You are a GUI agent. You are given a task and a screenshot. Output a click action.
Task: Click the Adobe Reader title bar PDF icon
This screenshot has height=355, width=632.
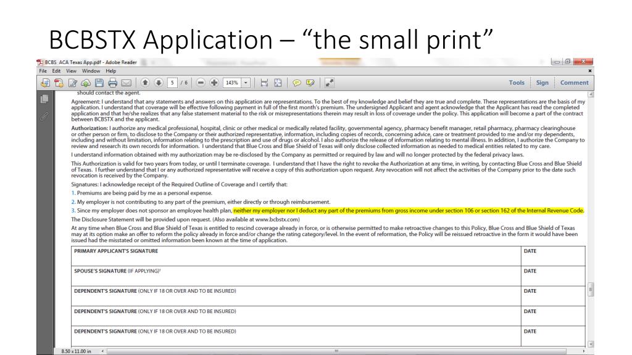point(40,62)
